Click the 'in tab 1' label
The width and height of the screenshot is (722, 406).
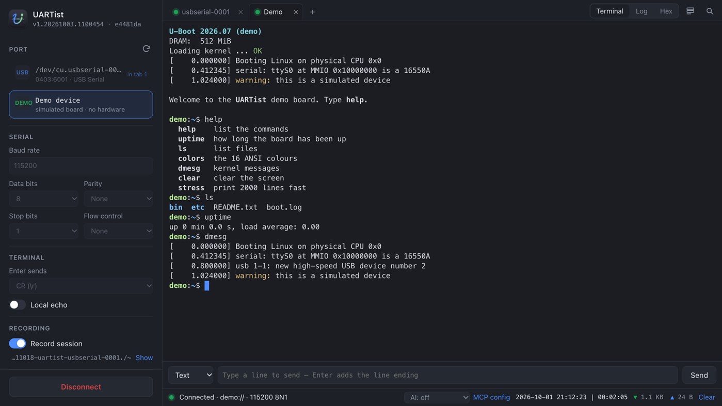click(137, 74)
